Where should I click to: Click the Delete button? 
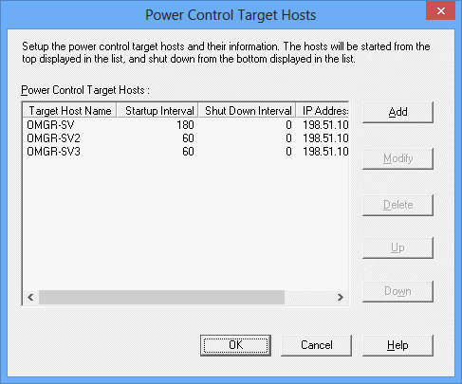pyautogui.click(x=397, y=205)
